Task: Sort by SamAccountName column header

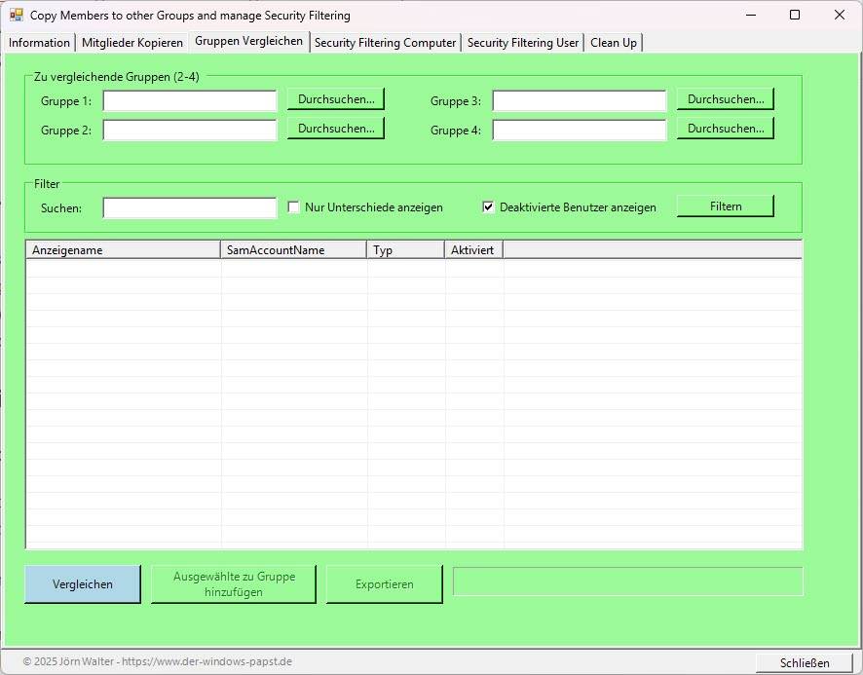Action: (x=293, y=250)
